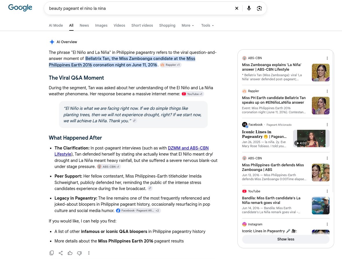Open options for Instagram source card
This screenshot has height=259, width=342.
click(327, 224)
